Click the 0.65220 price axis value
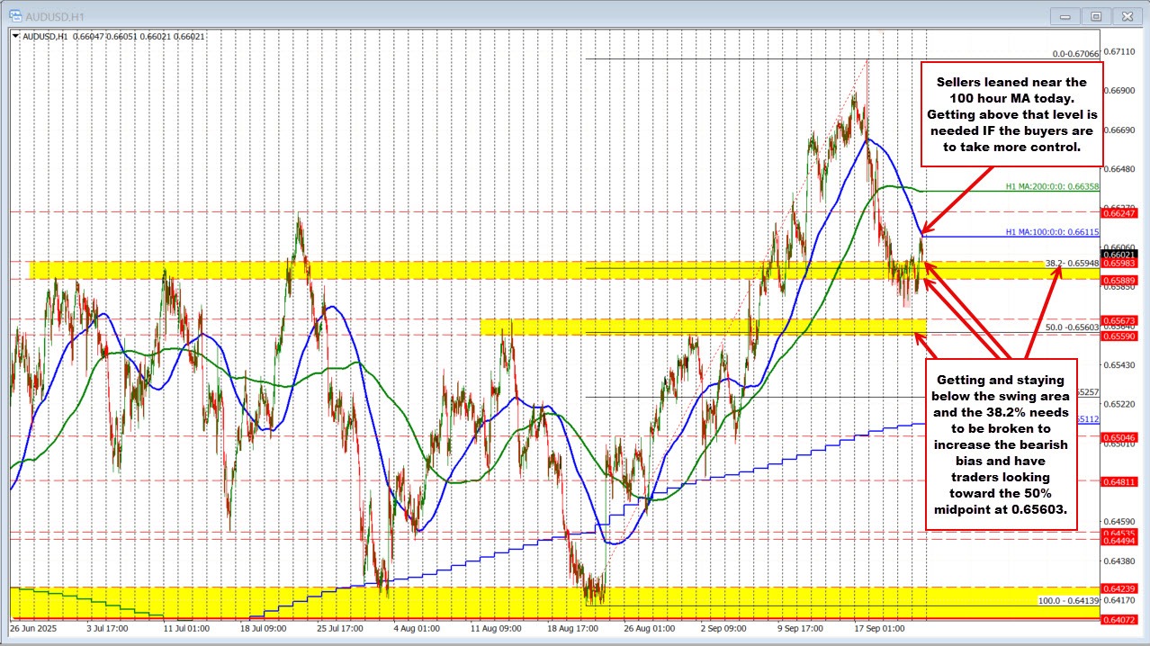Screen dimensions: 1150x646 pos(1120,404)
